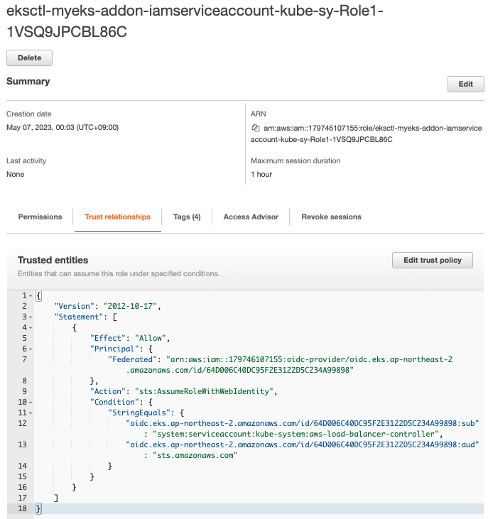Screen dimensions: 488x519
Task: Click line number 18 in the editor gutter
Action: tap(22, 508)
